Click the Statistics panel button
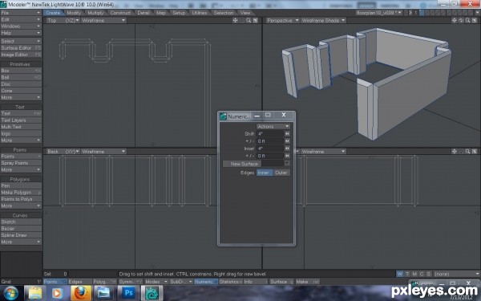 (x=231, y=282)
